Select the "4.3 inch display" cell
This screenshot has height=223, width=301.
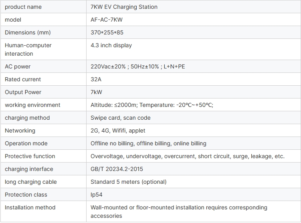(111, 45)
